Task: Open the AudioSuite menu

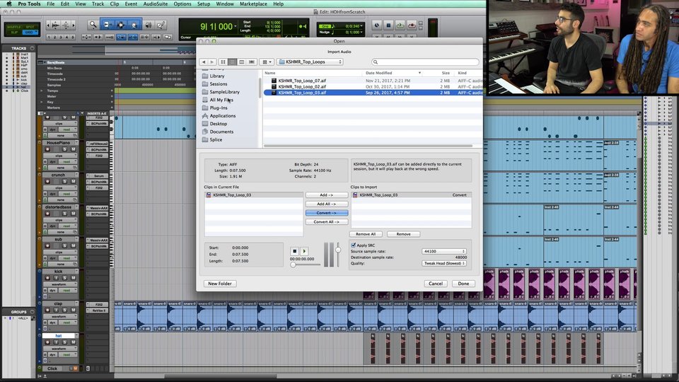Action: (156, 4)
